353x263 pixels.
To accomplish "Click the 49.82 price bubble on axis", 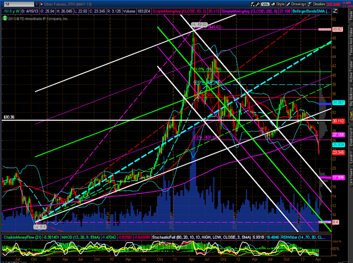I will [338, 29].
